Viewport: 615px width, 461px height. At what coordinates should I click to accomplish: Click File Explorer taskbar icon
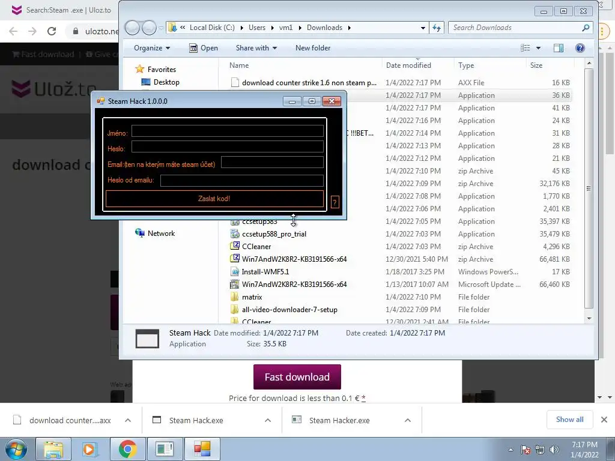[53, 449]
